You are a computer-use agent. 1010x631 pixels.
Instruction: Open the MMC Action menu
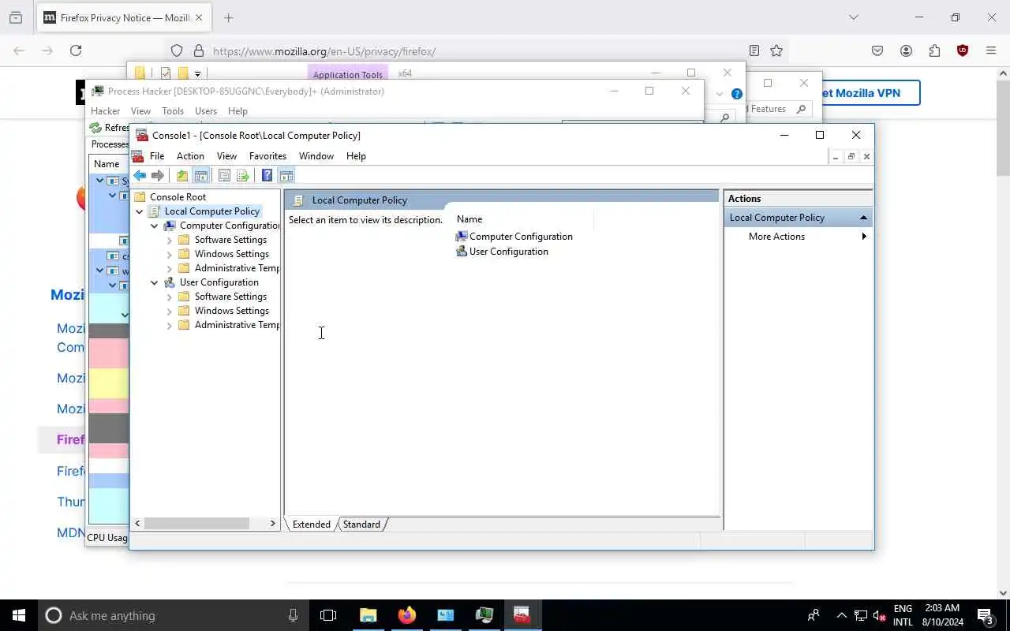click(x=190, y=156)
